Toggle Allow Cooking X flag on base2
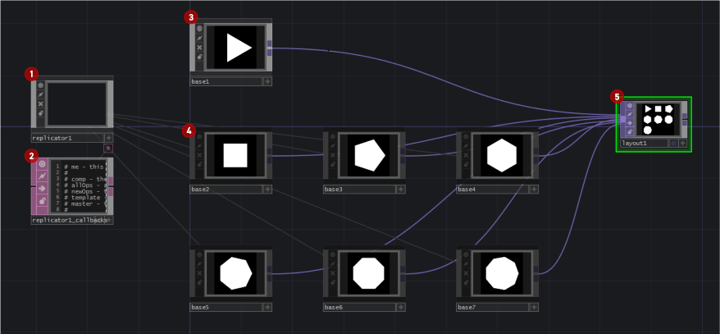Viewport: 720px width, 334px height. coord(199,155)
